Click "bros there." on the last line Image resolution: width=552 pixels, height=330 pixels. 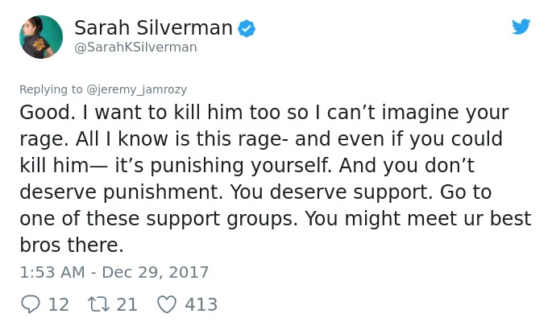coord(72,245)
